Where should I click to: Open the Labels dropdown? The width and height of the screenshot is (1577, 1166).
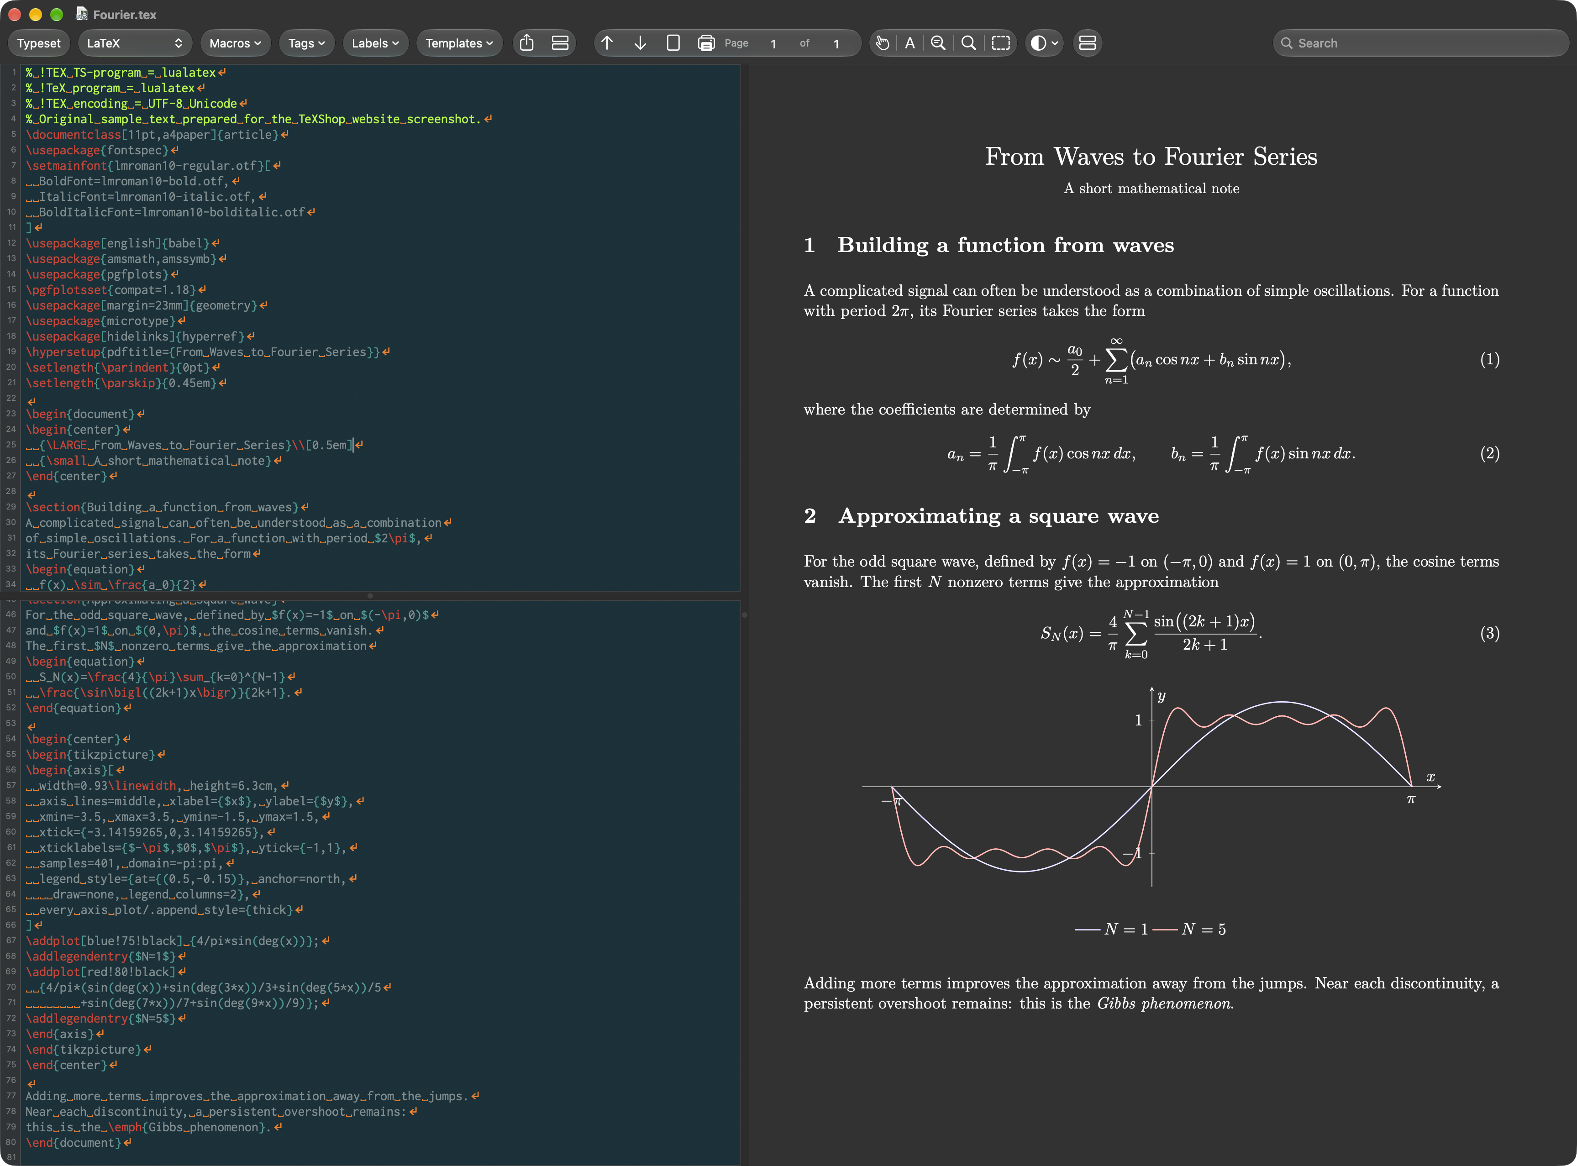376,43
